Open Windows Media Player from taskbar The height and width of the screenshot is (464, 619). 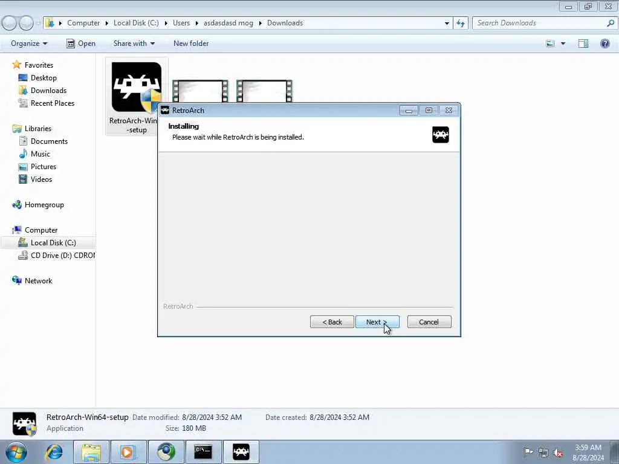tap(128, 452)
